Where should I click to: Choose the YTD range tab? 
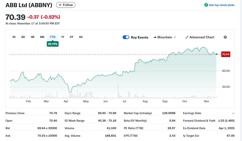click(53, 37)
